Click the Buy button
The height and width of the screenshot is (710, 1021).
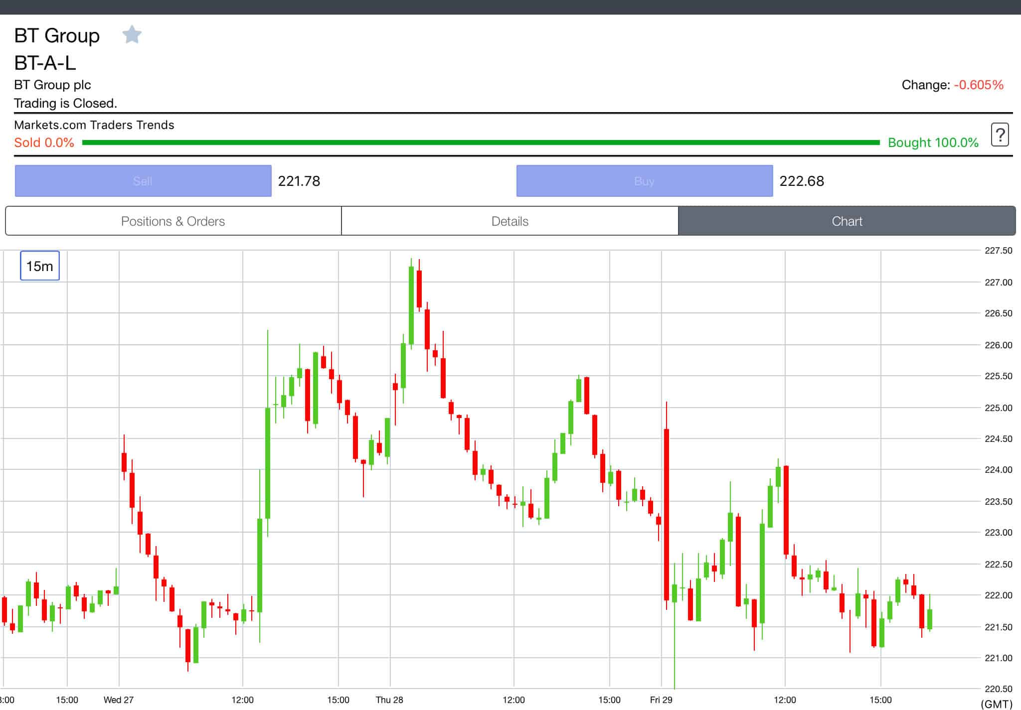click(645, 181)
